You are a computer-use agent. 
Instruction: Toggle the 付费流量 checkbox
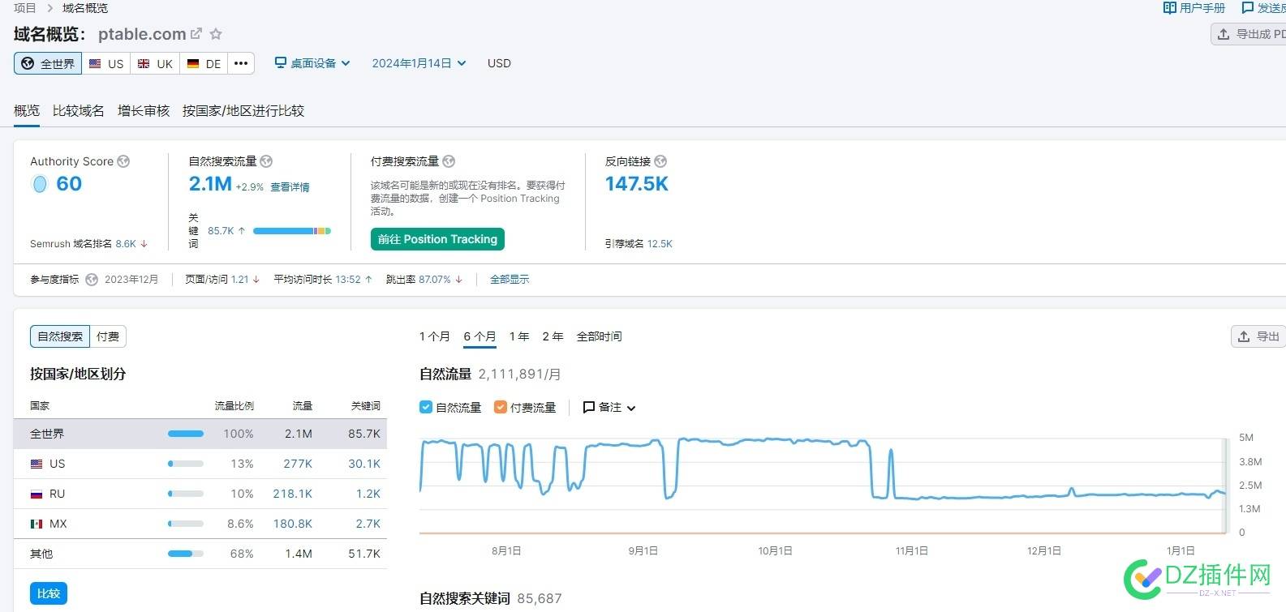[x=501, y=407]
